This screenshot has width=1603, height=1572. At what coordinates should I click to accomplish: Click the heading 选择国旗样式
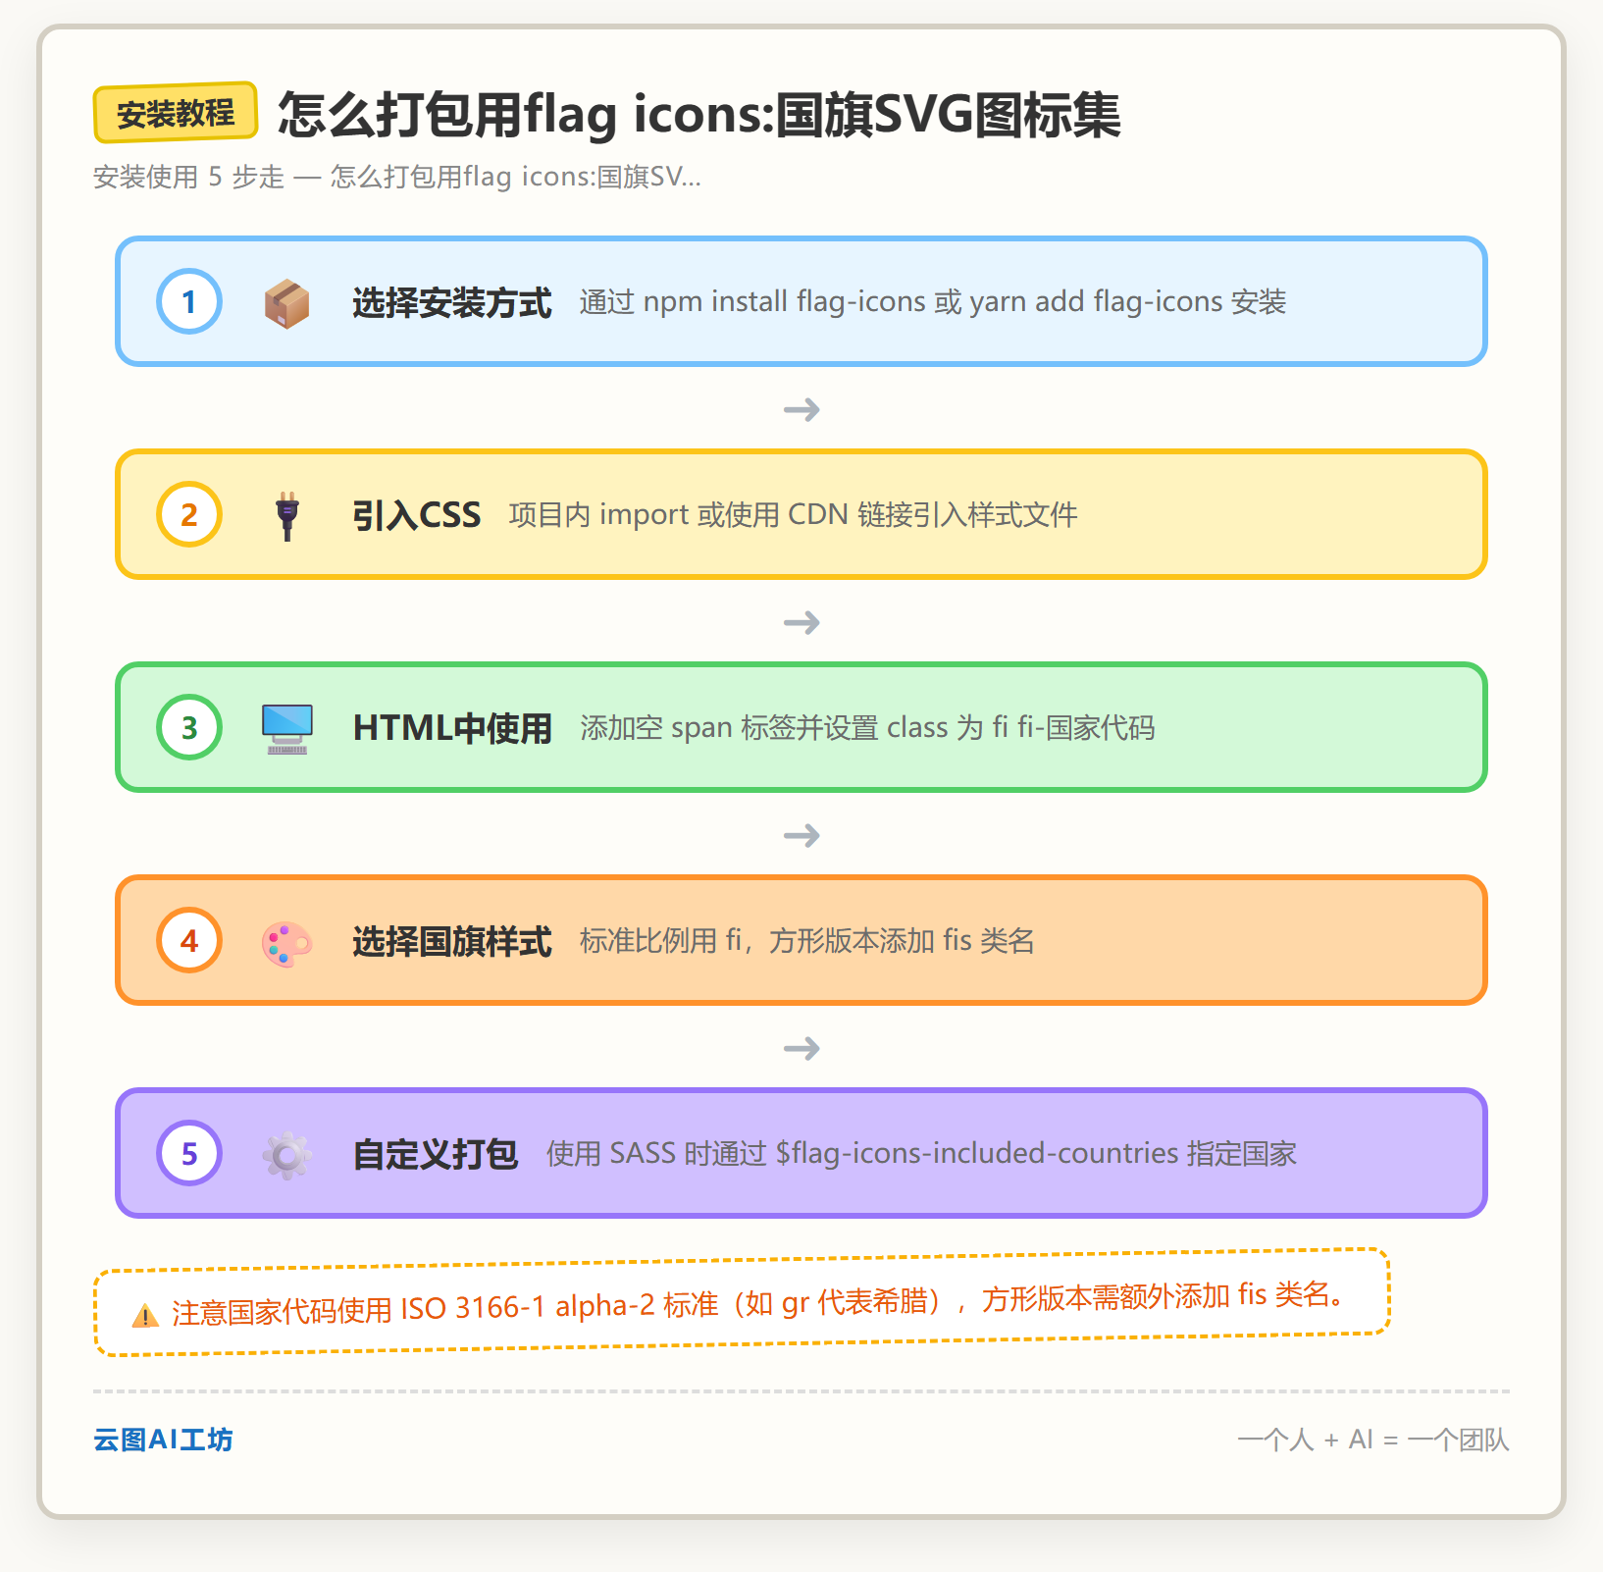click(x=452, y=941)
